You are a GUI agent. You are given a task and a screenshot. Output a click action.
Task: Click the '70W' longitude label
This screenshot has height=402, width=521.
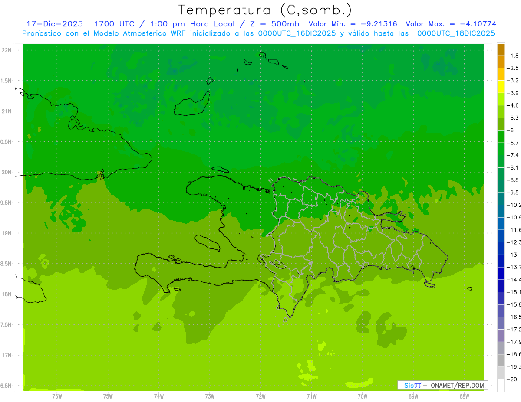point(363,396)
